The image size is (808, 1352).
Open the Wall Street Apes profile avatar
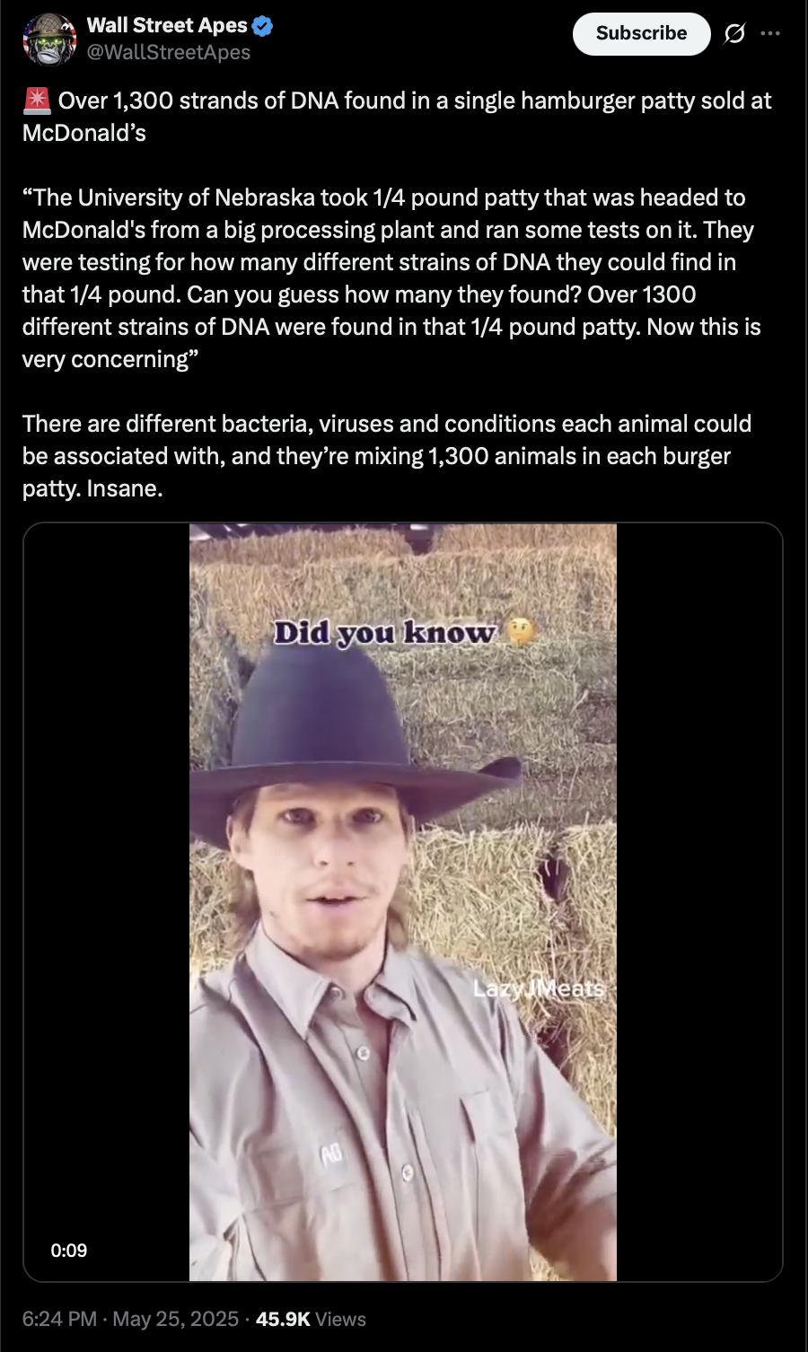click(49, 40)
